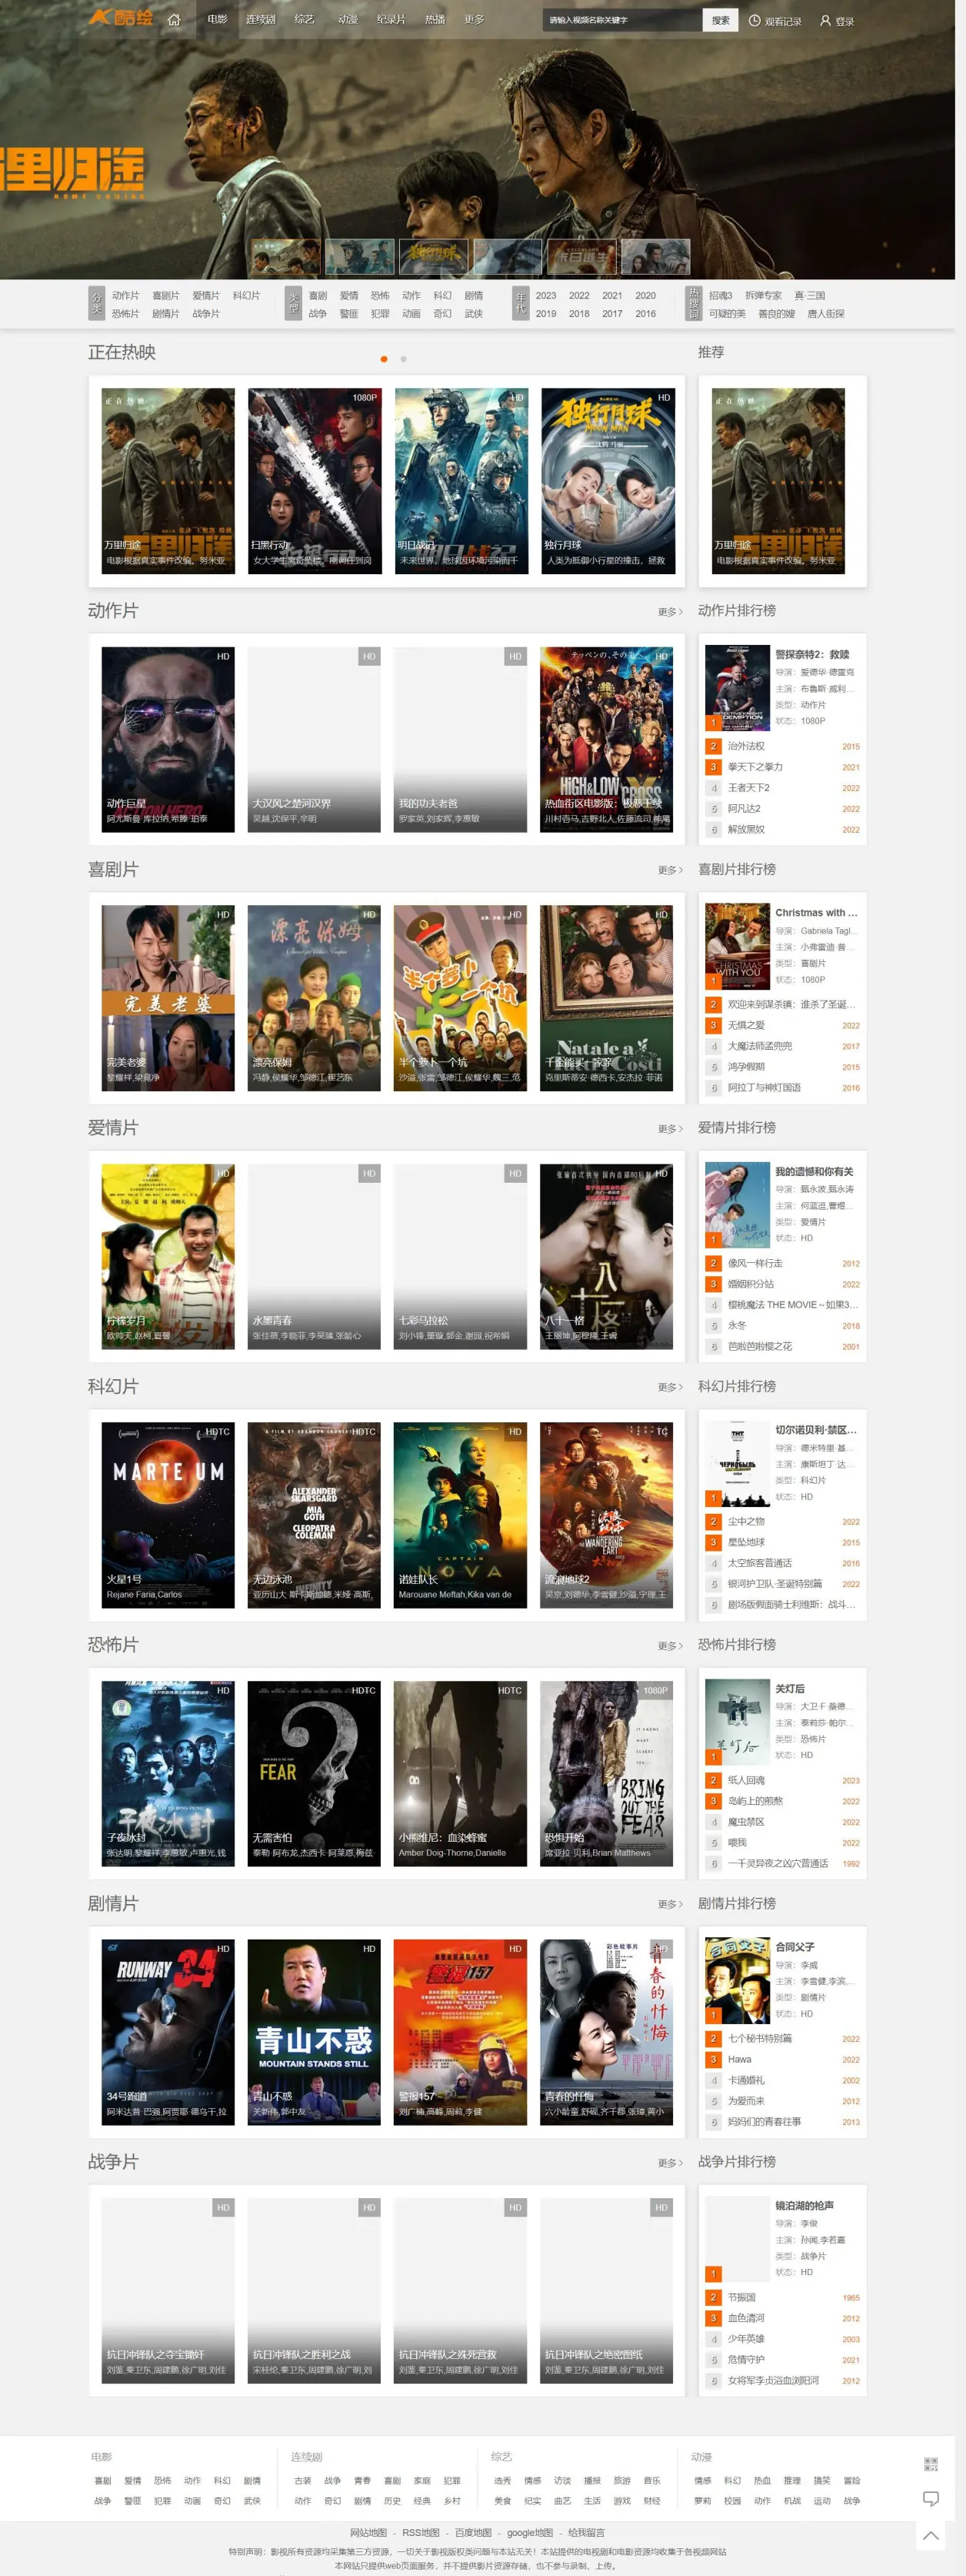
Task: Expand 更多 next to 科幻片 heading
Action: coord(671,1387)
